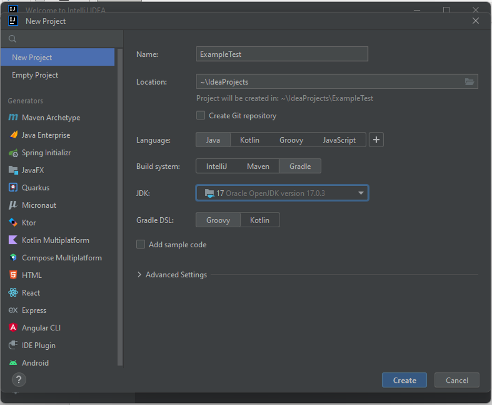Click the Java Enterprise icon
Viewport: 492px width, 405px height.
point(14,135)
